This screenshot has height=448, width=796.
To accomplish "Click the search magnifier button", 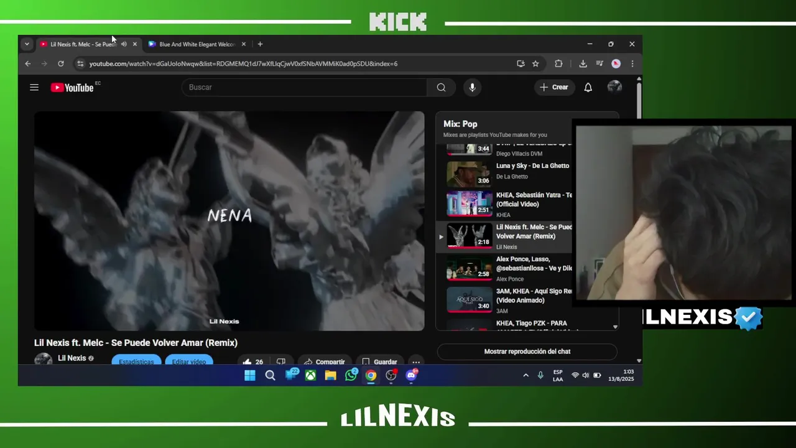I will point(441,88).
